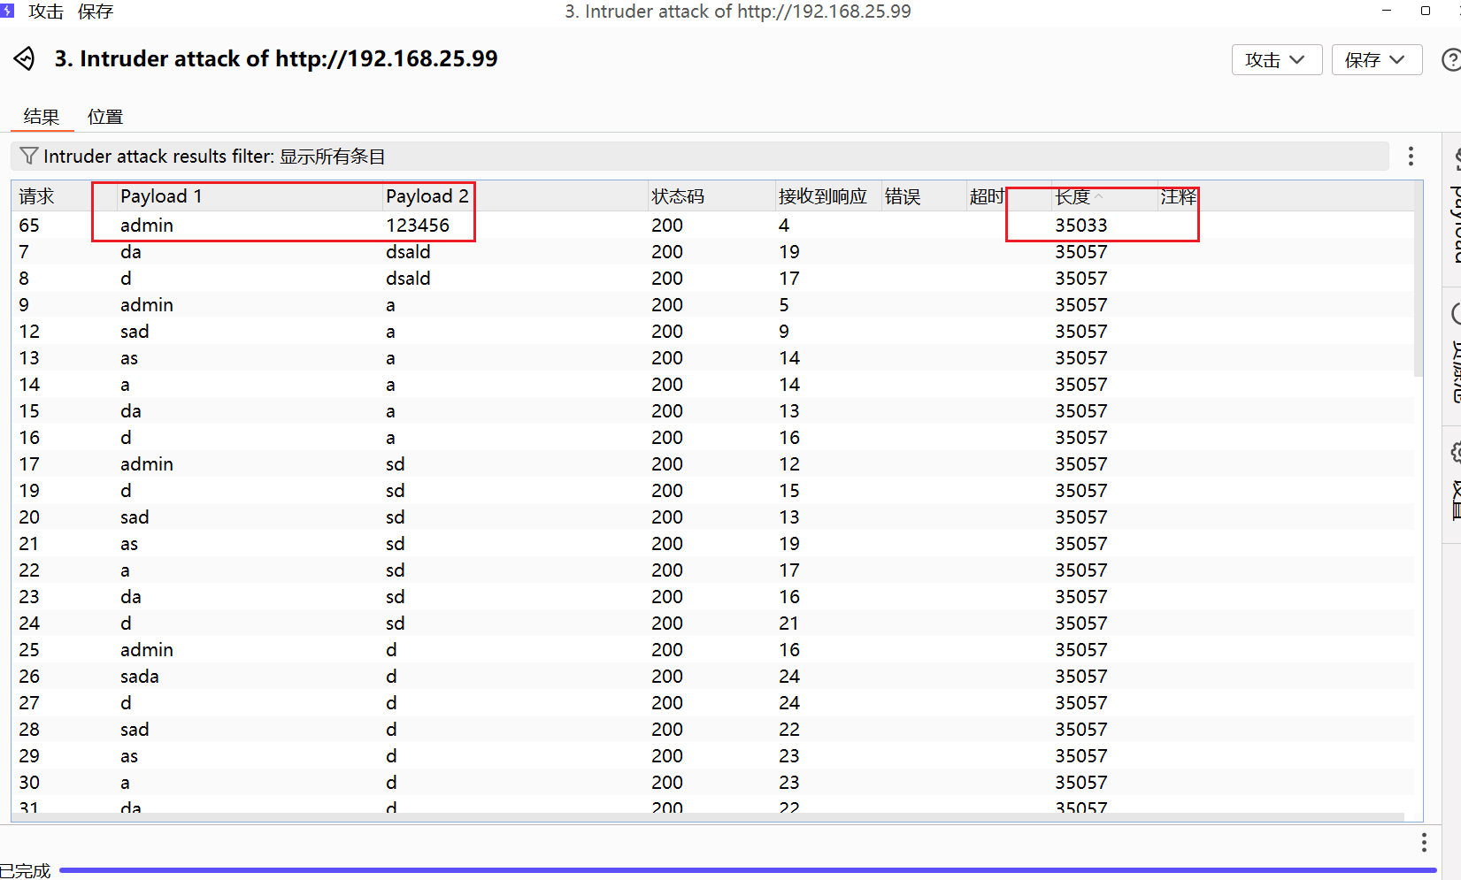The height and width of the screenshot is (880, 1461).
Task: Click the 状态码 column header
Action: point(678,196)
